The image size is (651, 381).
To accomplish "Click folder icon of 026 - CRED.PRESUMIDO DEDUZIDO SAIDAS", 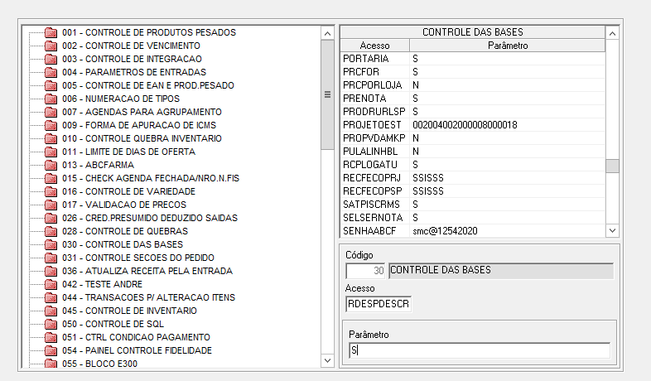I will pos(51,219).
